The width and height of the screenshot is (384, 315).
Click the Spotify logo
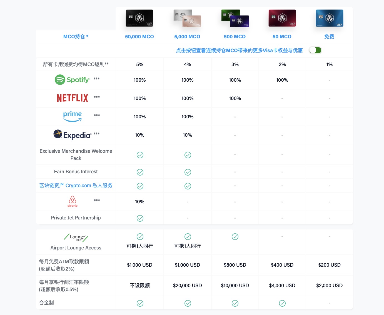[x=72, y=80]
